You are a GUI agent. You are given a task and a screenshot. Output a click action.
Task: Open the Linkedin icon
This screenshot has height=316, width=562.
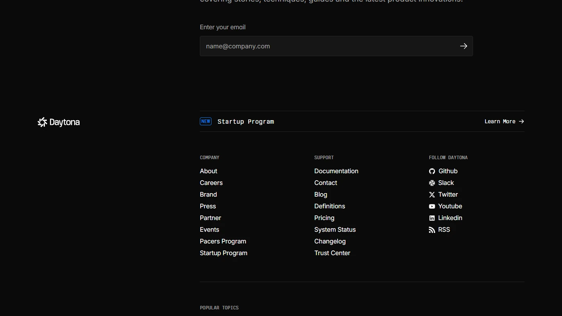pos(432,218)
